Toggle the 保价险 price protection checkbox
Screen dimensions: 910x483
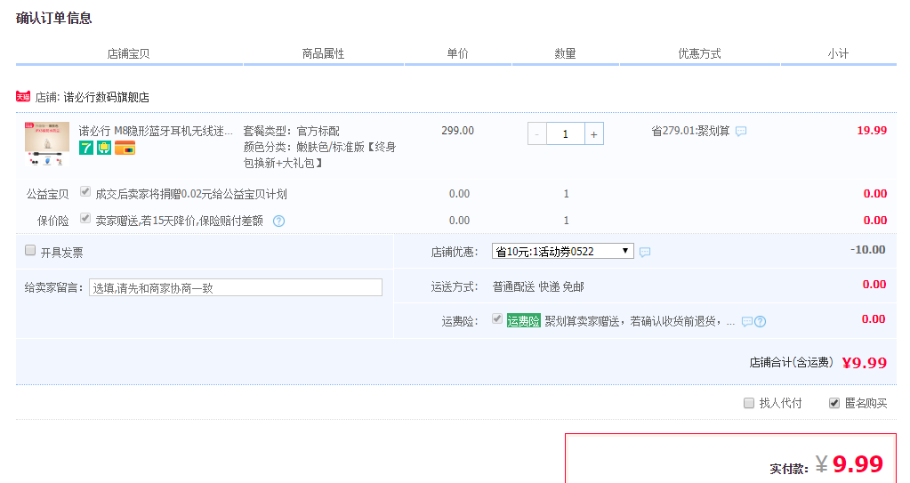85,218
